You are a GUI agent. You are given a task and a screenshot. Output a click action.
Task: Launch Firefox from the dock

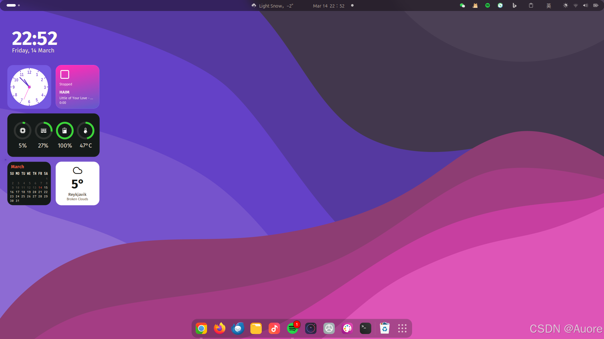(x=220, y=328)
